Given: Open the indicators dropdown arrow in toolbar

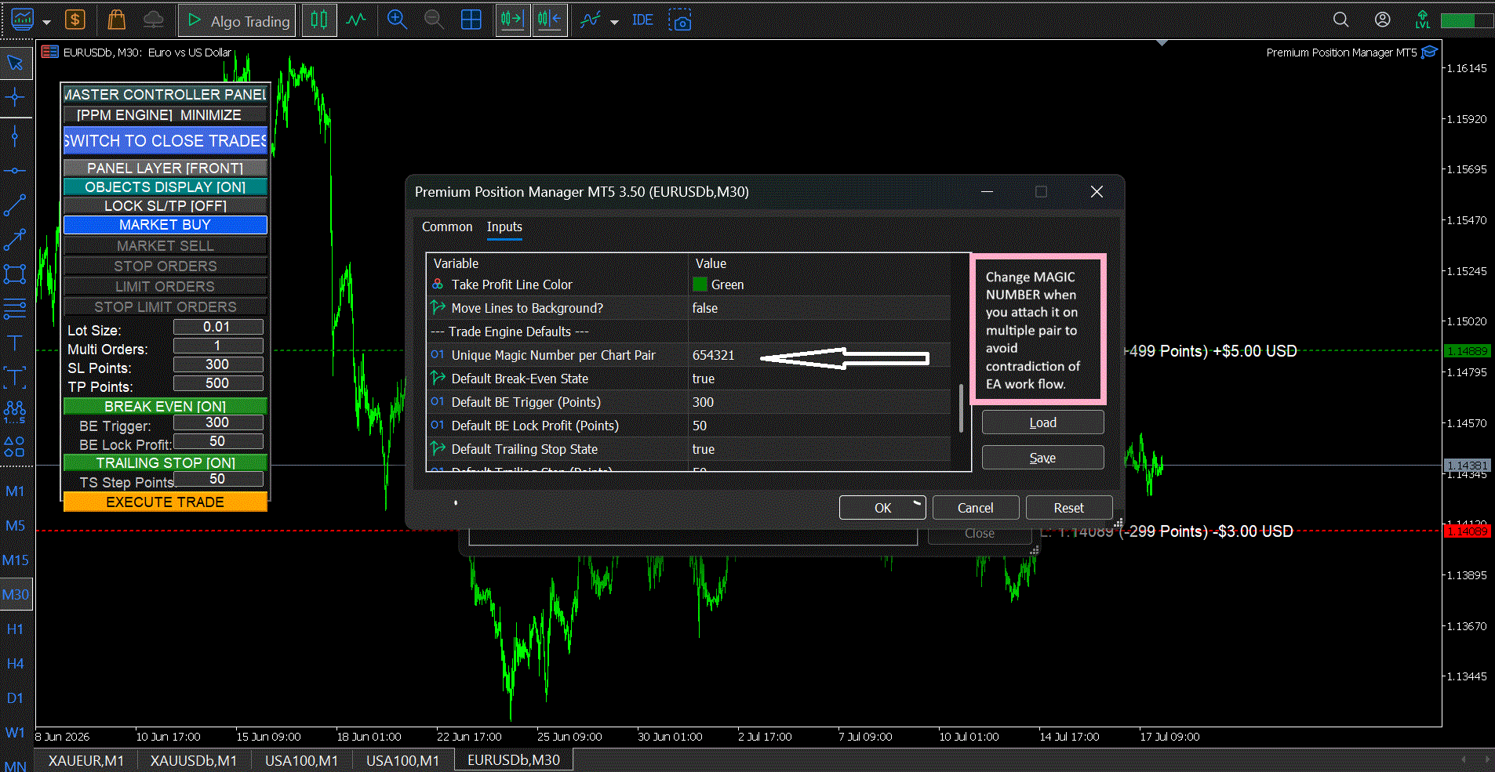Looking at the screenshot, I should (614, 22).
